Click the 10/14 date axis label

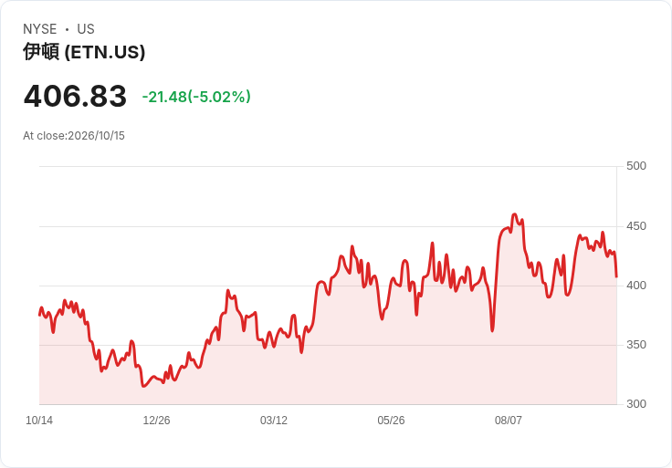(x=39, y=421)
